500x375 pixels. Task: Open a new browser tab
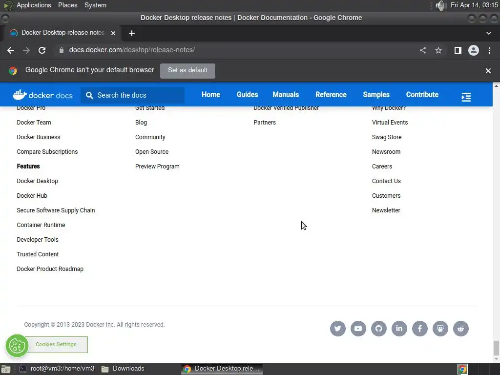pos(132,33)
